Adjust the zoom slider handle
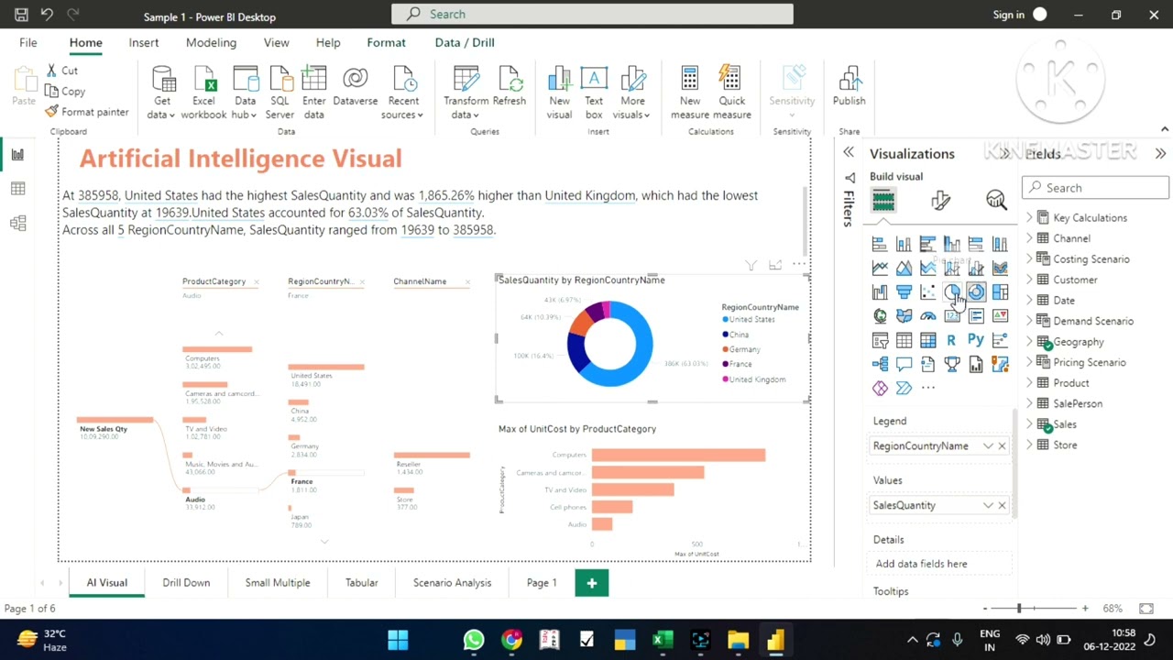Image resolution: width=1173 pixels, height=660 pixels. pos(1018,609)
